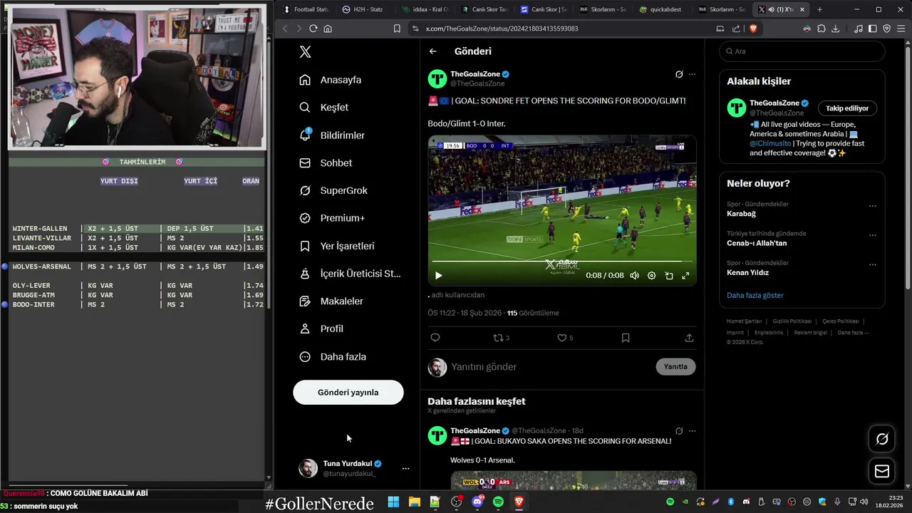This screenshot has height=513, width=912.
Task: Click the Ara search box
Action: coord(802,51)
